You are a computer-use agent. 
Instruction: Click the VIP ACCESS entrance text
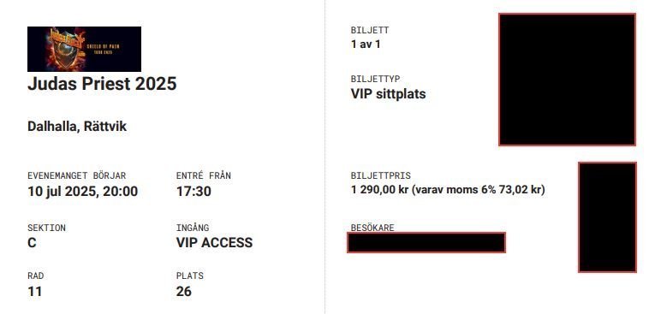tap(214, 243)
